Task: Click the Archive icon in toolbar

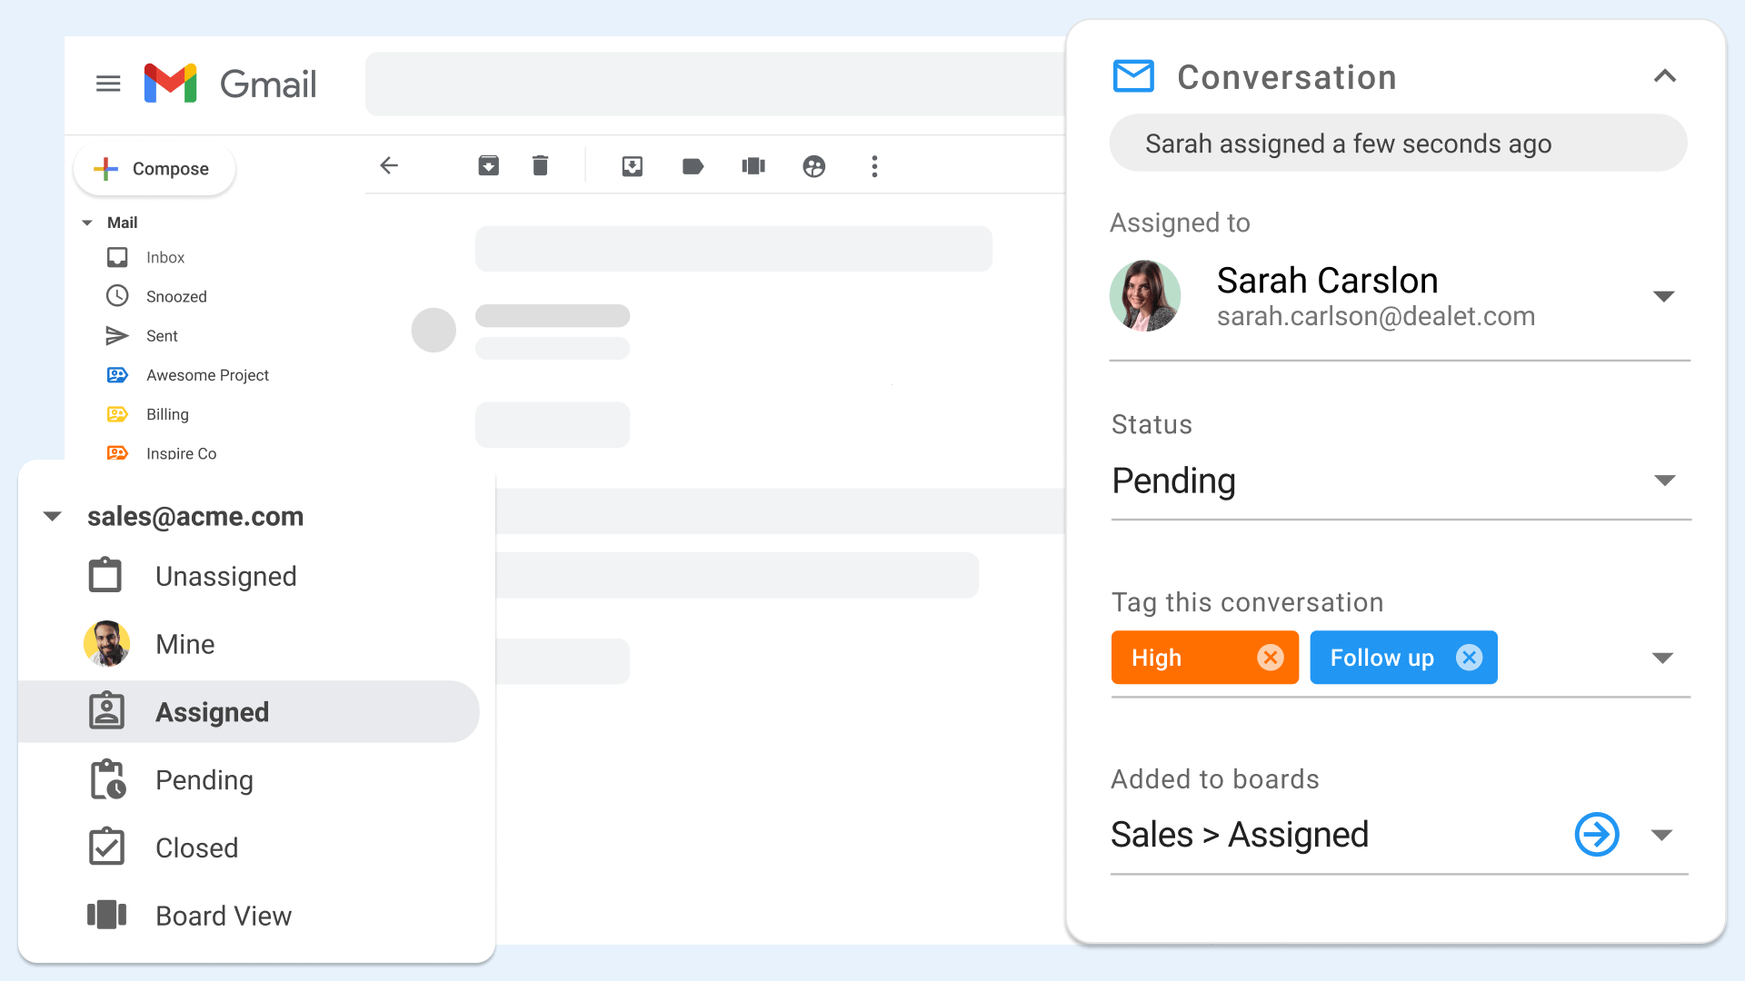Action: pos(488,164)
